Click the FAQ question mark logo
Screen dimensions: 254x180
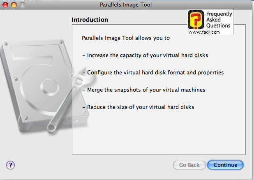pyautogui.click(x=196, y=21)
